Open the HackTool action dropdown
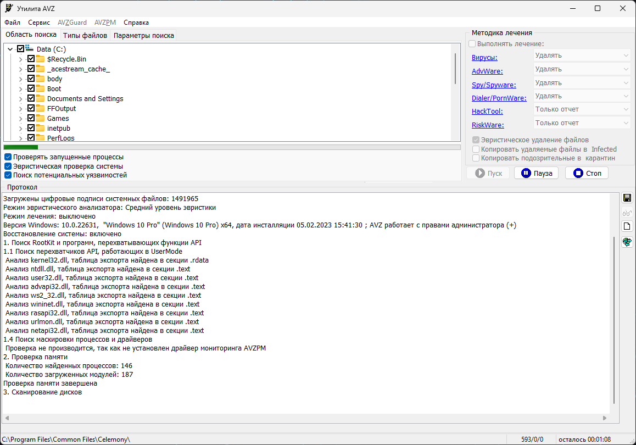 (x=582, y=109)
